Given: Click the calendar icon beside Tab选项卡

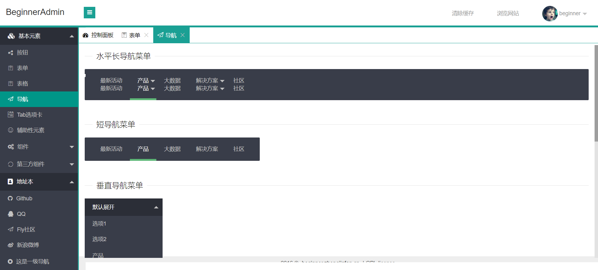Looking at the screenshot, I should (11, 114).
